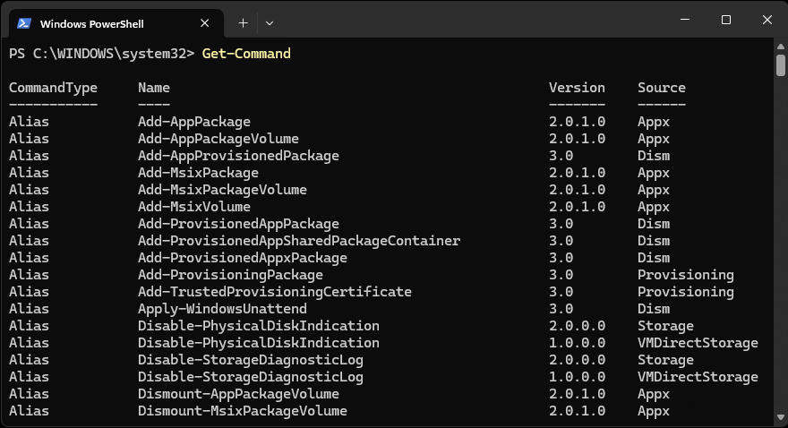
Task: Click Add-ProvisionedAppSharedPackageContainer entry
Action: coord(299,241)
